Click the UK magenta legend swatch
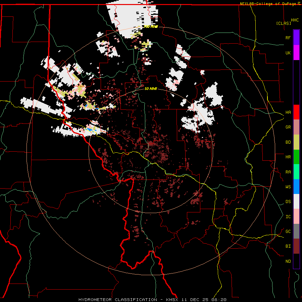 (296, 53)
